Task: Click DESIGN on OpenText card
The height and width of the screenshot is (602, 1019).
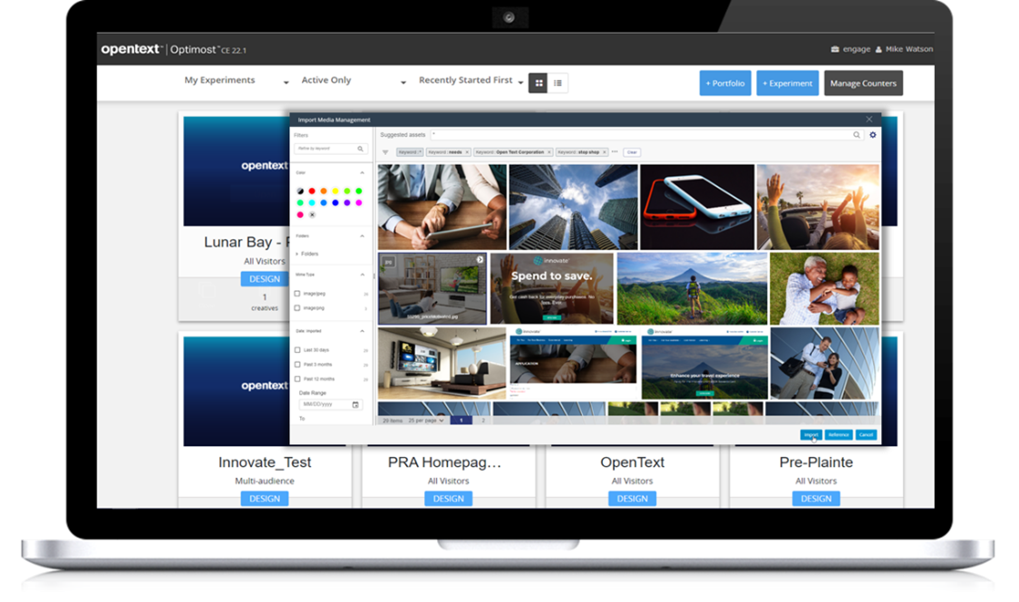Action: tap(632, 499)
